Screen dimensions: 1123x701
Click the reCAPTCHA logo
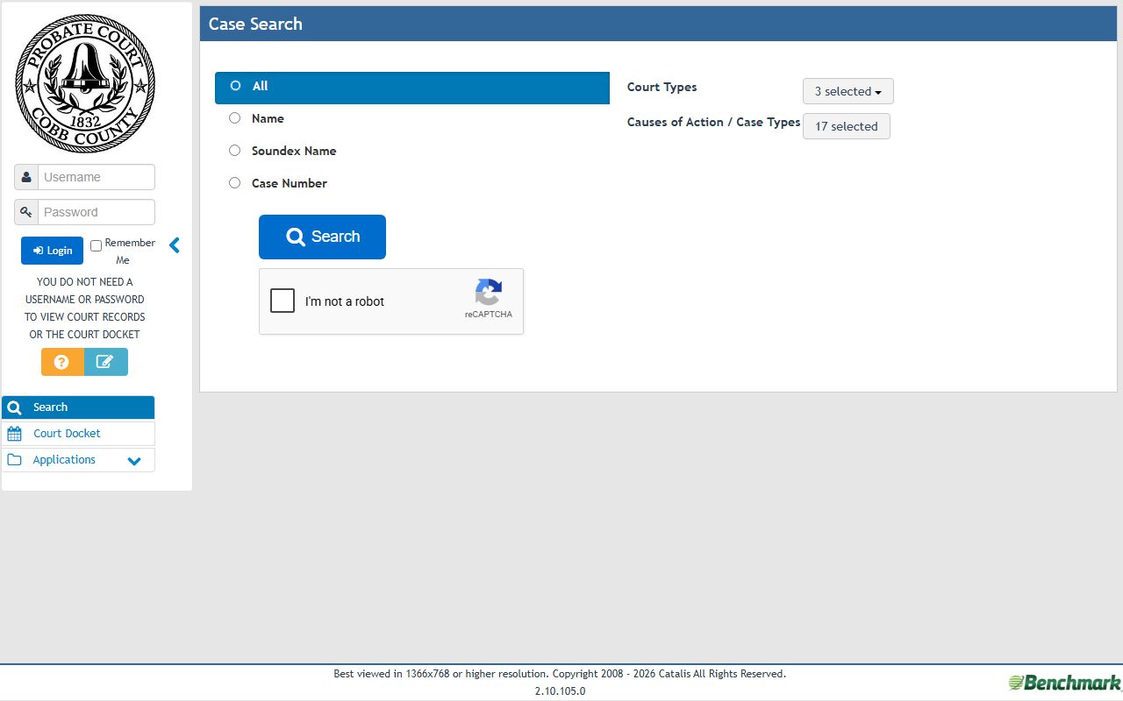tap(489, 293)
